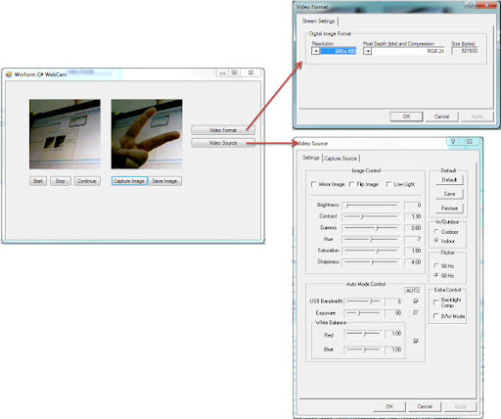Click the Contrast value field
The width and height of the screenshot is (501, 419).
pyautogui.click(x=413, y=216)
